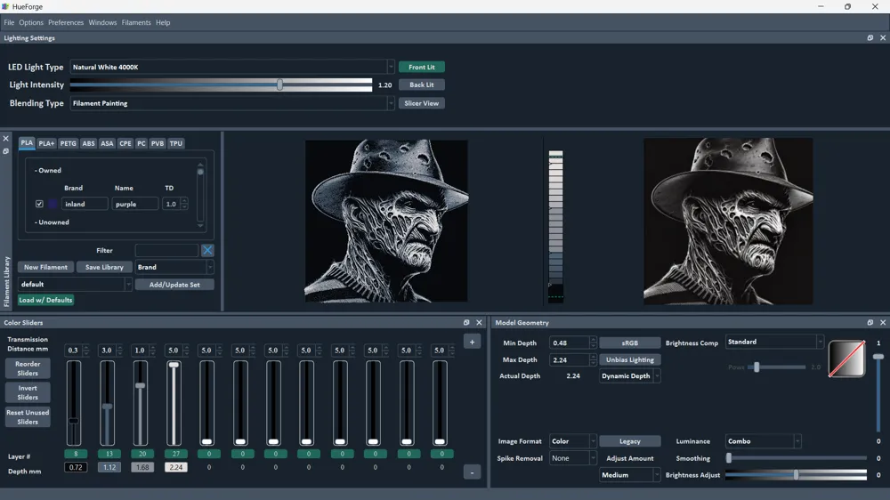890x500 pixels.
Task: Open the Brand sort dropdown
Action: point(174,267)
